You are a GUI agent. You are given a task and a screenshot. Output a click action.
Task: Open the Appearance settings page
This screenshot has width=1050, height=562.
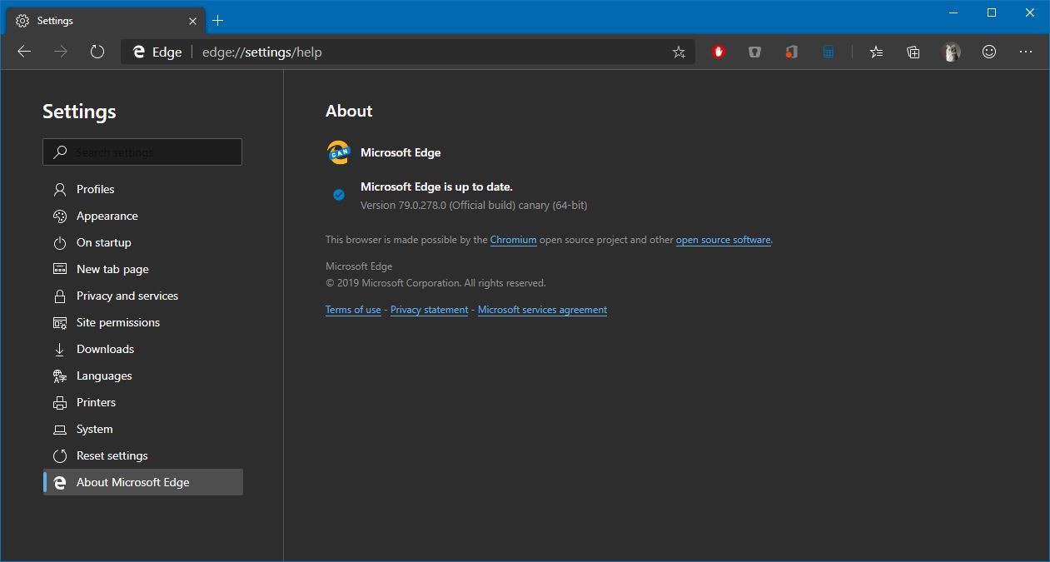(143, 216)
